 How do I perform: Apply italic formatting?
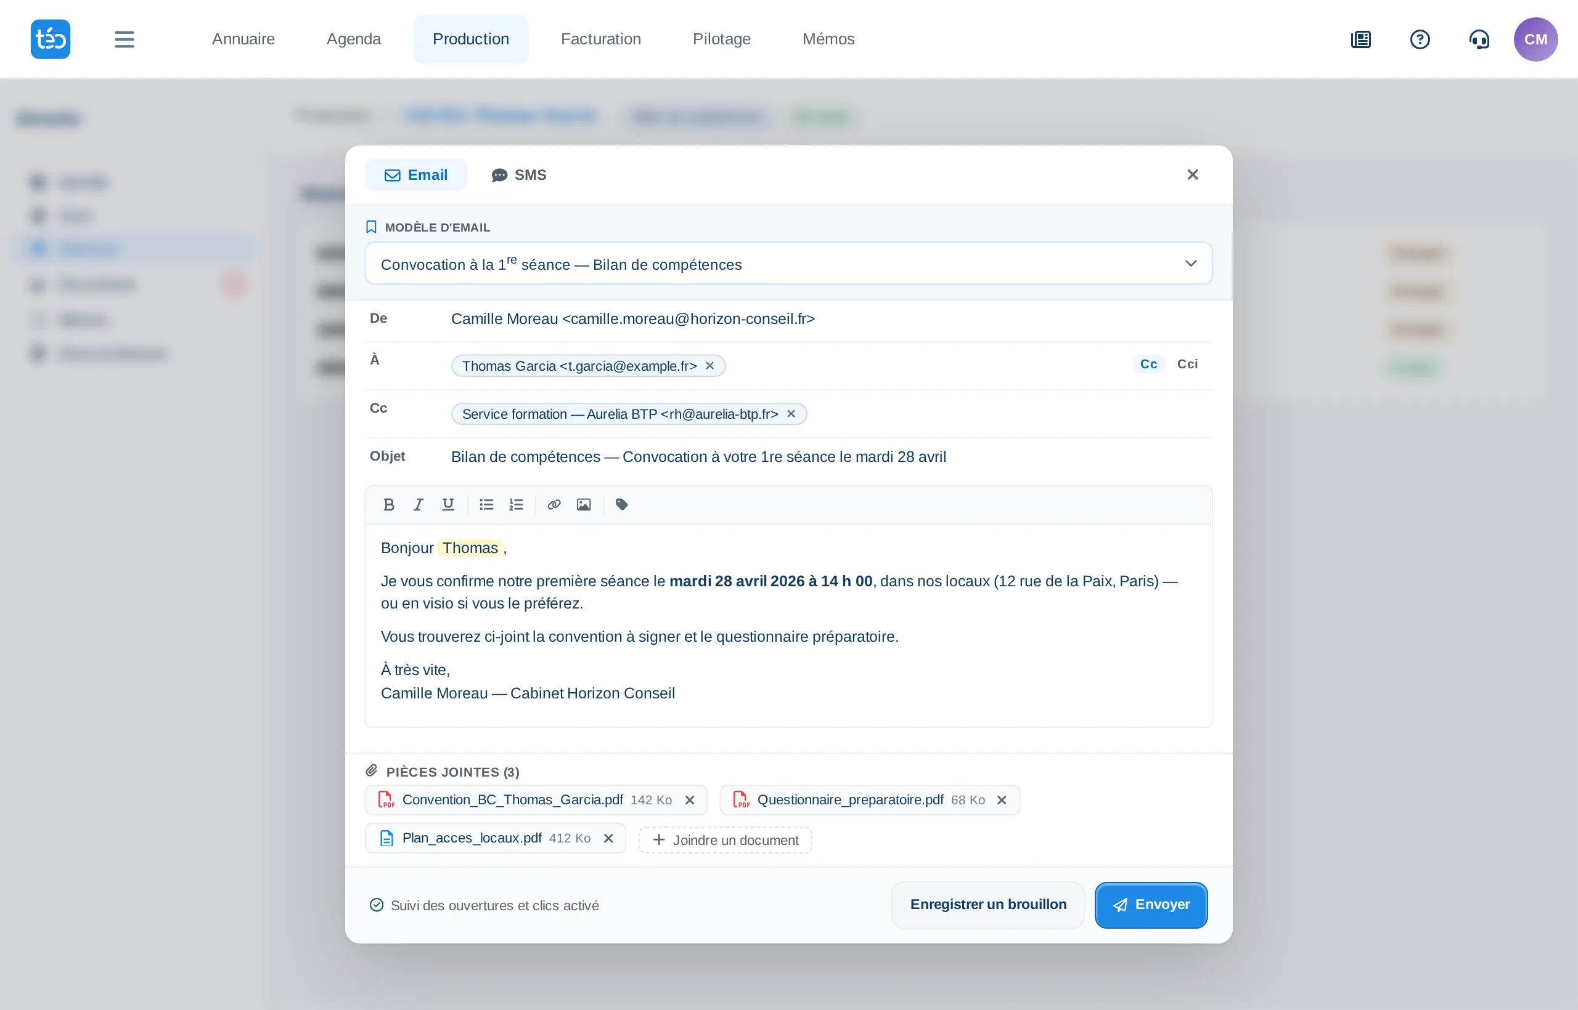[x=418, y=504]
